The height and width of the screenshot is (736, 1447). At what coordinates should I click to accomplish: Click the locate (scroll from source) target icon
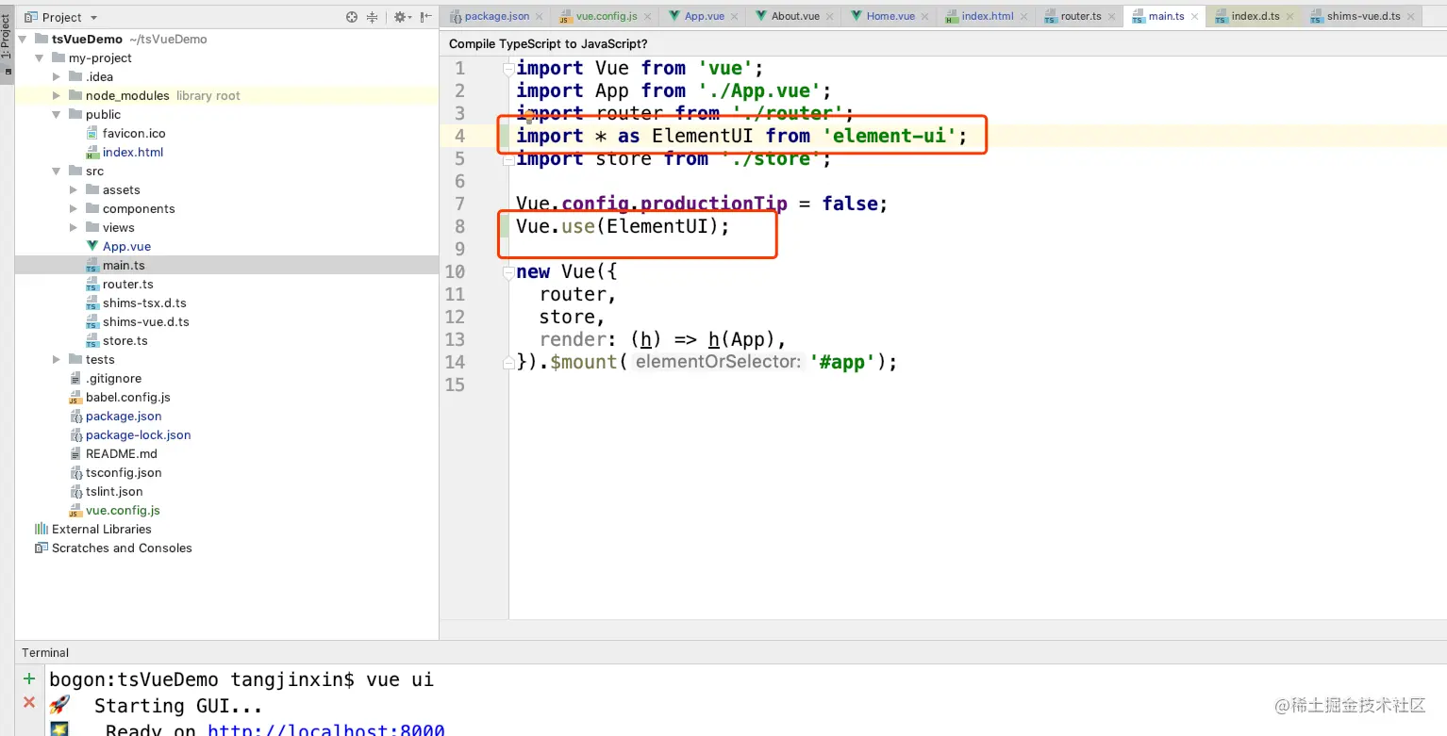pos(352,17)
